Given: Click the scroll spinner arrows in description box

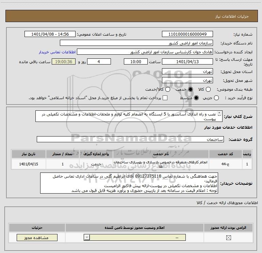Looking at the screenshot, I should pos(219,114).
